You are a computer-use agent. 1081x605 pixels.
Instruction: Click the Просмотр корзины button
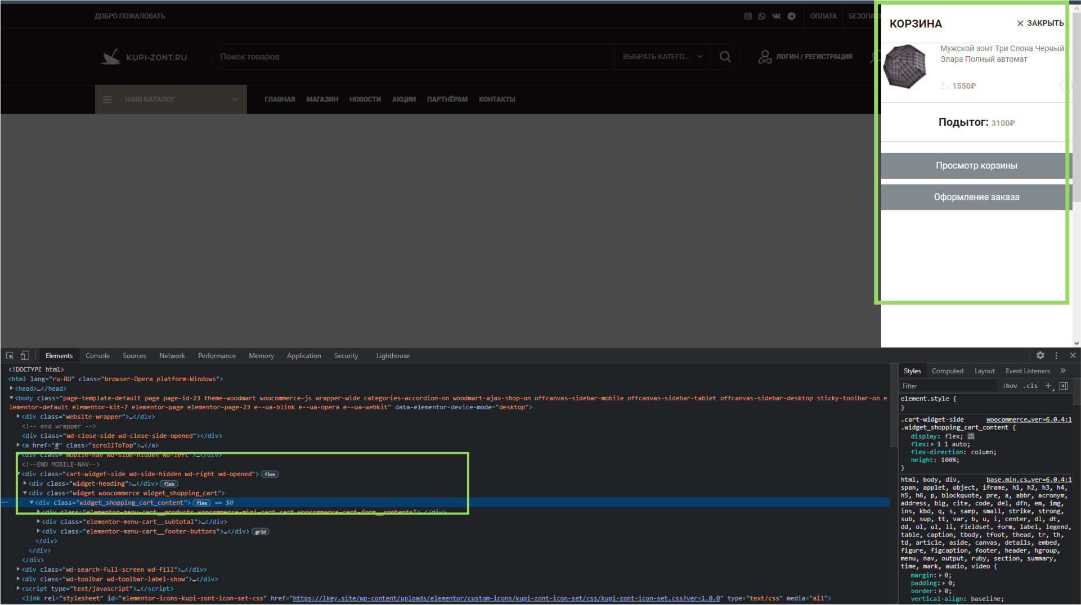pyautogui.click(x=976, y=166)
